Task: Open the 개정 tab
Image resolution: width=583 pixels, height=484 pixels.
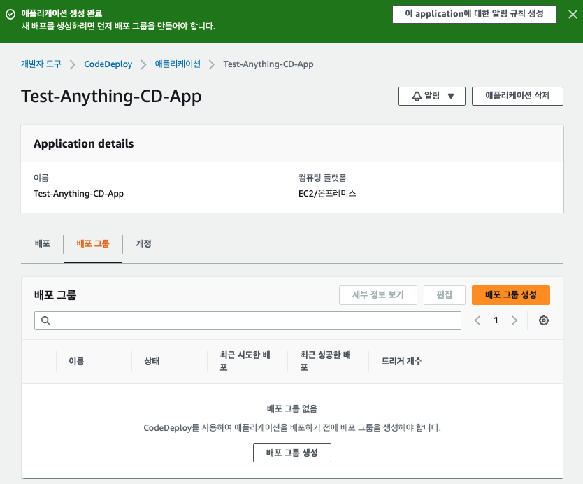Action: click(143, 243)
